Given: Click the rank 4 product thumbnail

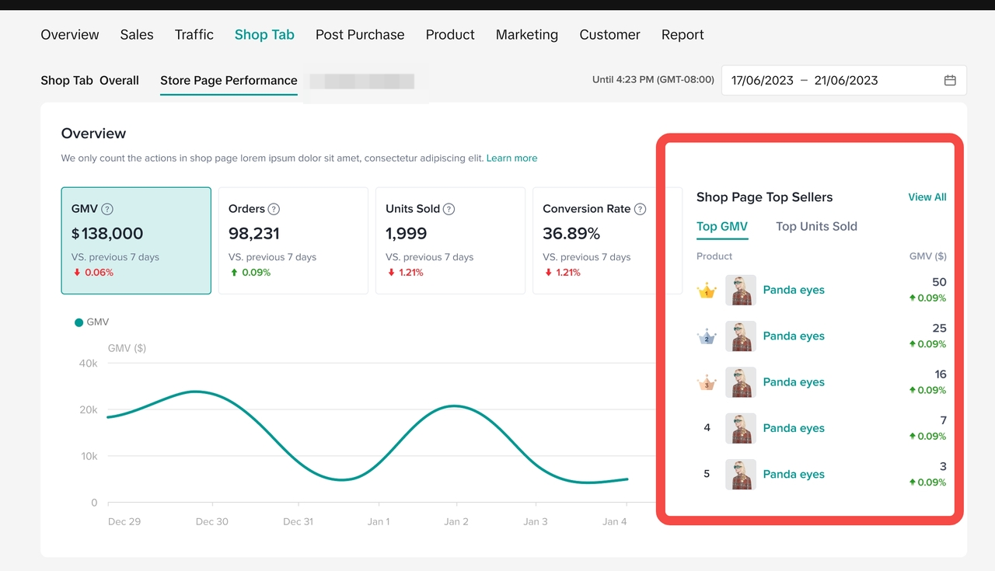Looking at the screenshot, I should tap(740, 428).
